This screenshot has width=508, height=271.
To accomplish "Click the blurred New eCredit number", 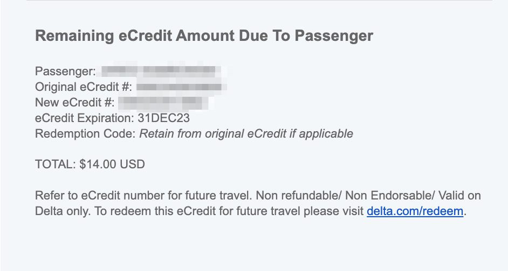I will [x=163, y=102].
